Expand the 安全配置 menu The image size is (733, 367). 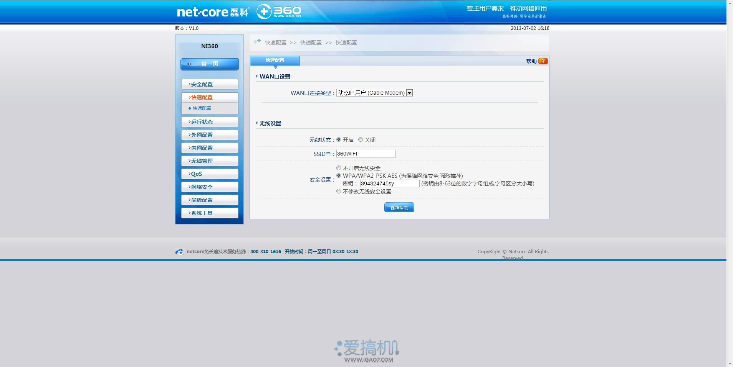[x=210, y=84]
